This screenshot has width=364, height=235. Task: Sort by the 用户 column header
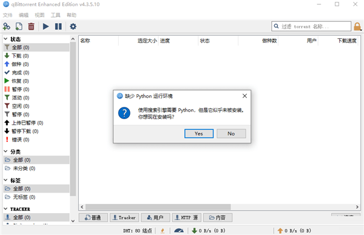298,41
